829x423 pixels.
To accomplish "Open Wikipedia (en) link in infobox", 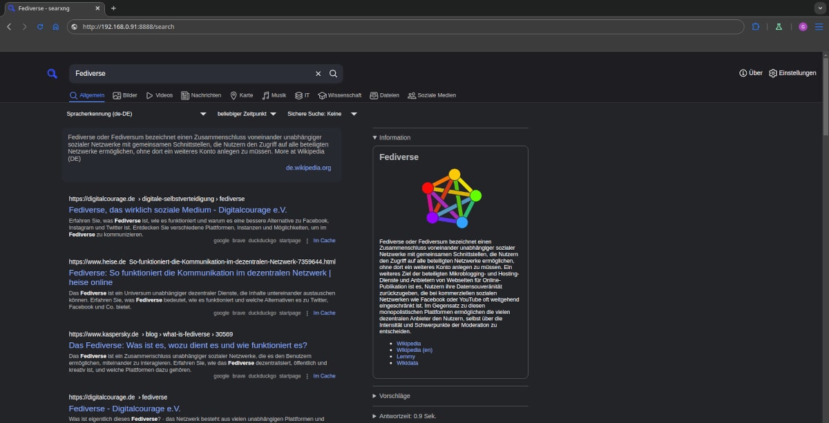I will pos(414,350).
